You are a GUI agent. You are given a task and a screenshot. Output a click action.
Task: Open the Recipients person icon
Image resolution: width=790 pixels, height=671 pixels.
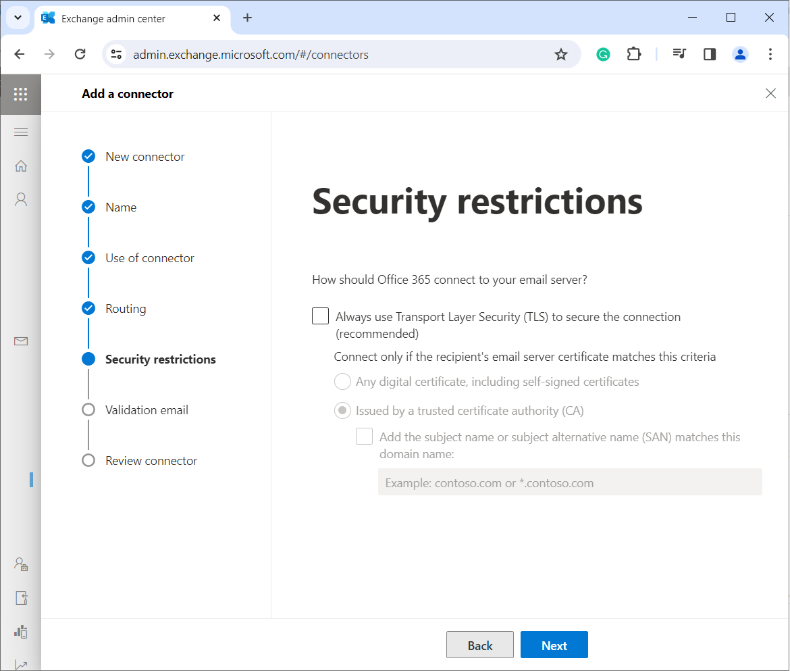pos(21,199)
